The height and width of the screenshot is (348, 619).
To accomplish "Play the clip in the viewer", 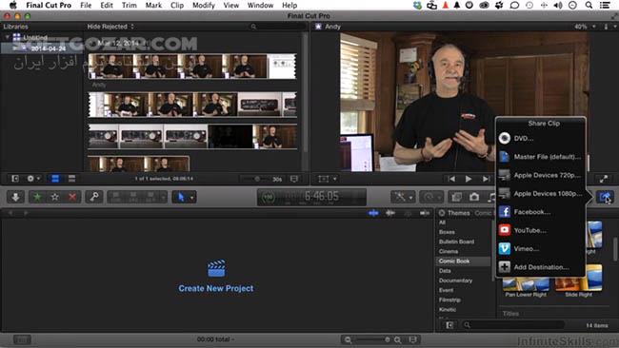I will 469,179.
